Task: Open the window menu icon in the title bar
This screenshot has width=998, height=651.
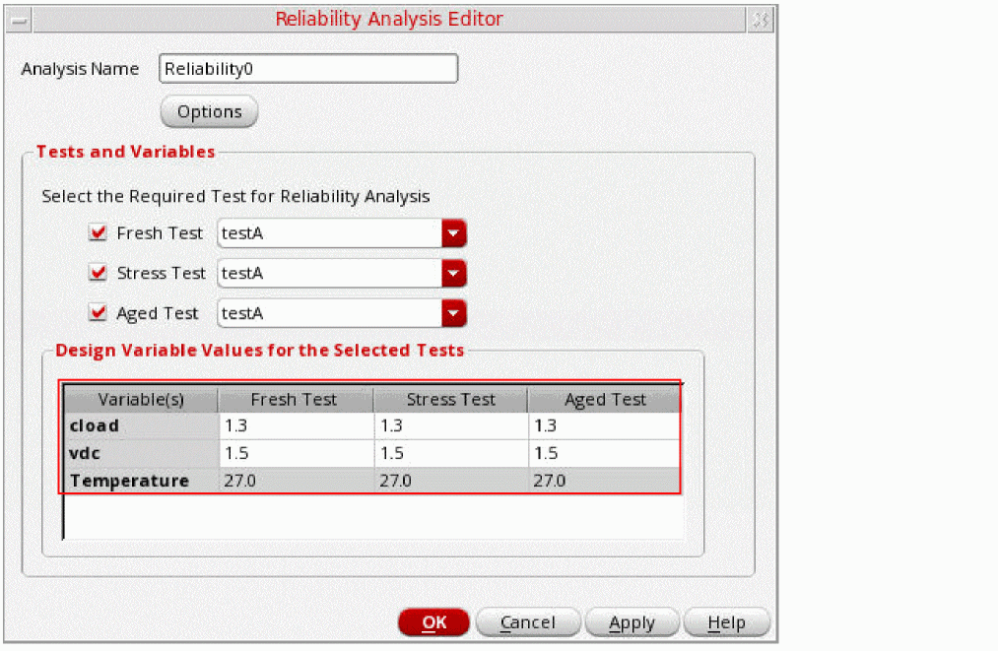Action: point(19,21)
